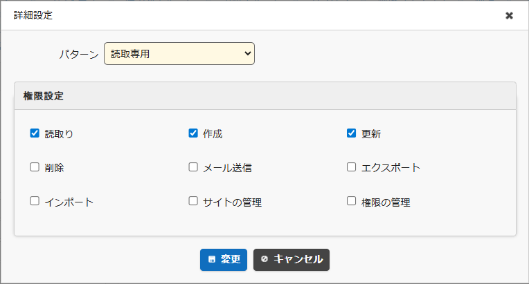Click the 権限設定 section header
Image resolution: width=529 pixels, height=284 pixels.
click(x=44, y=96)
